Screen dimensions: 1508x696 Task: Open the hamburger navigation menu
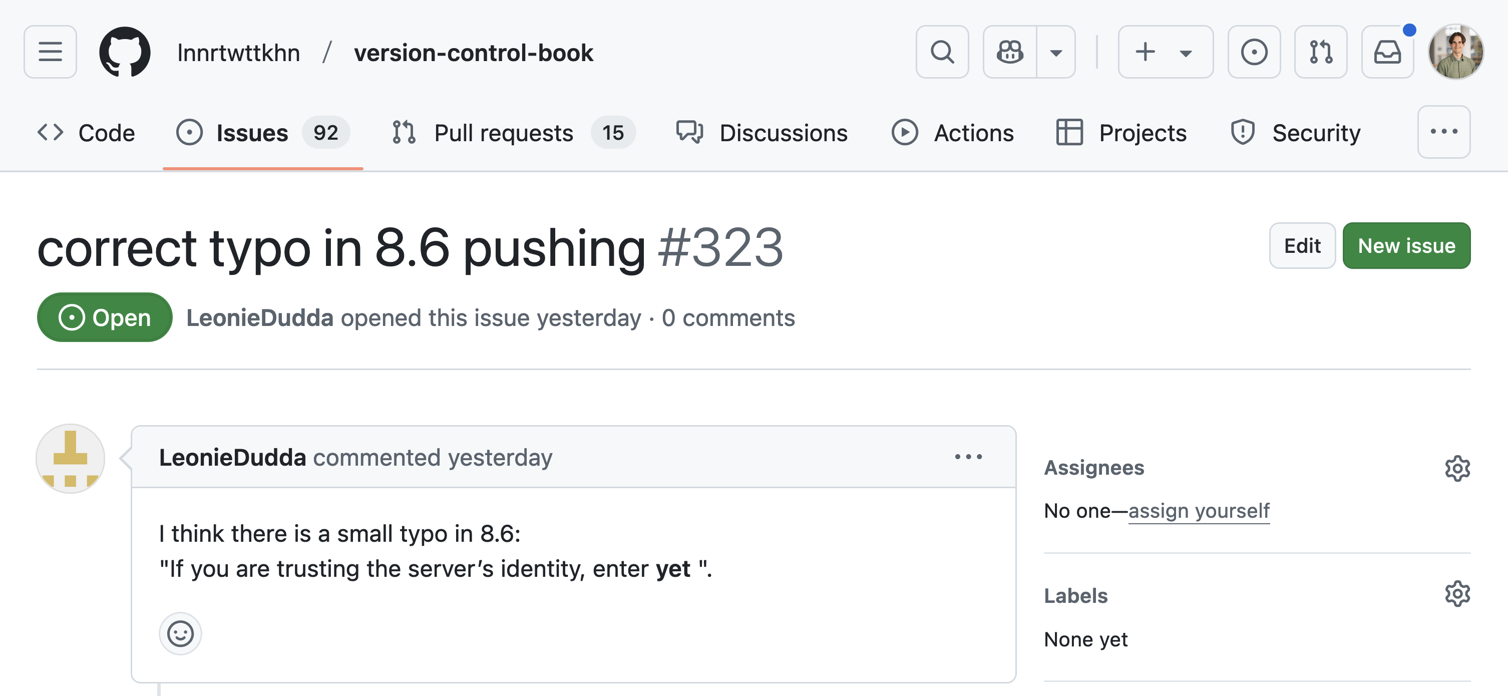tap(51, 52)
